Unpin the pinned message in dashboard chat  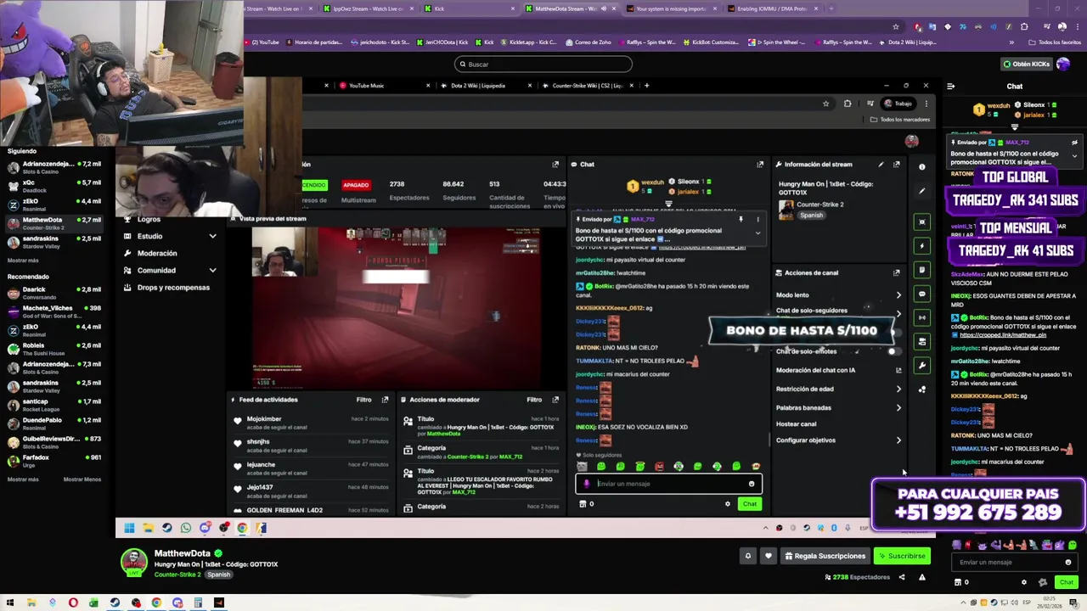point(741,219)
